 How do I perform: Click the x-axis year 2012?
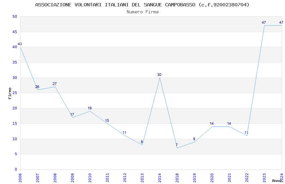pyautogui.click(x=125, y=178)
